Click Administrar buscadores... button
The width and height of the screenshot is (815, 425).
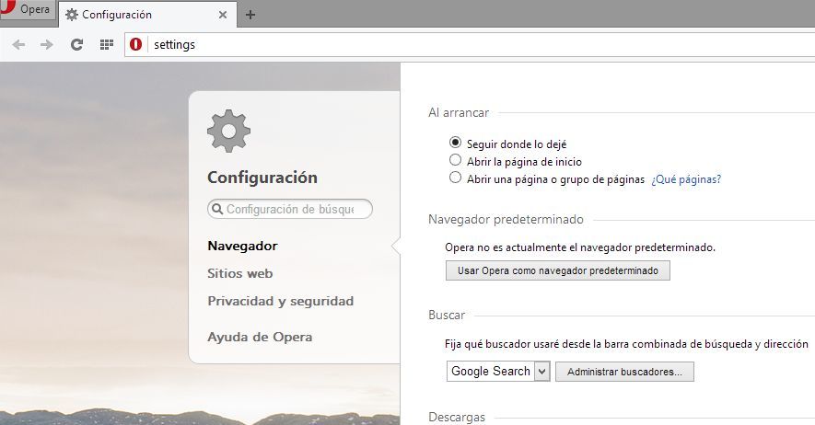coord(624,372)
